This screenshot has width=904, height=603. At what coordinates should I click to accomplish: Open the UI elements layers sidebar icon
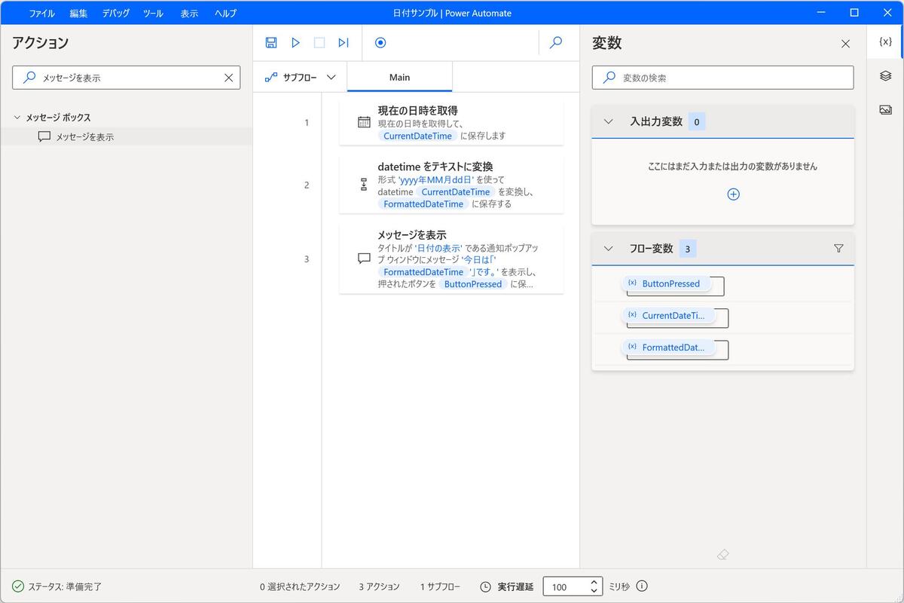886,76
